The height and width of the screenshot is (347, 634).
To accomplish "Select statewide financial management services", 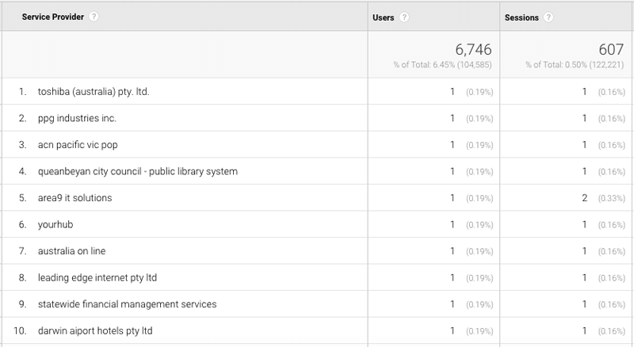I will [x=127, y=304].
